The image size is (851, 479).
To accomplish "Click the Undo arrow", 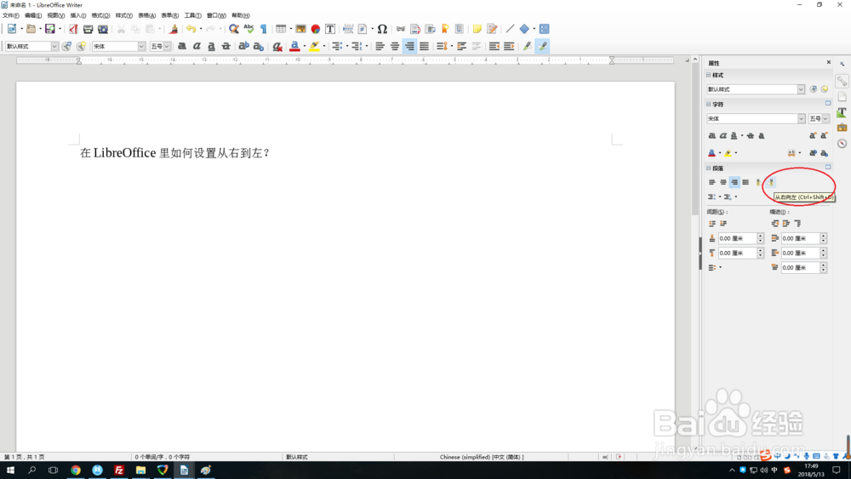I will [x=191, y=29].
